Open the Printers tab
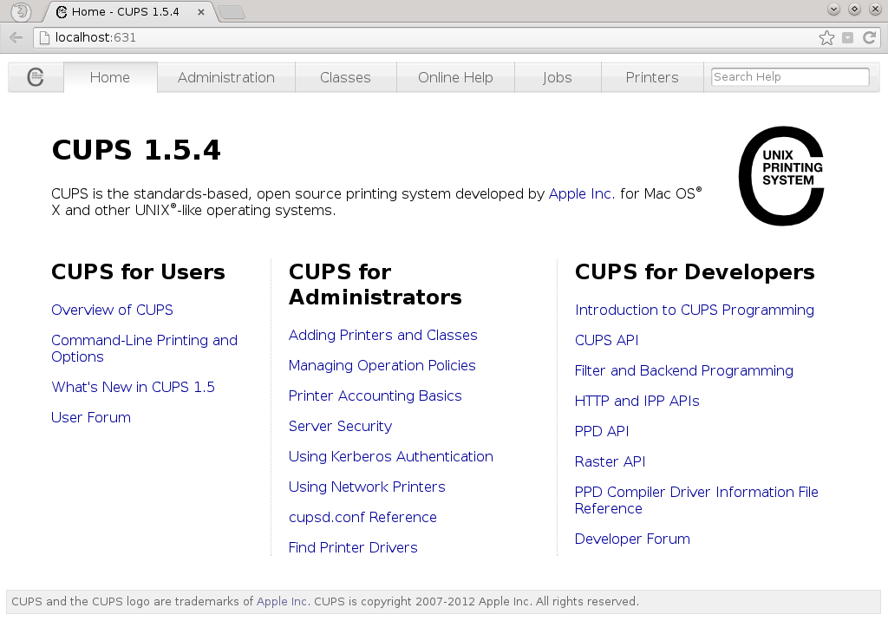Screen dimensions: 888x621 pyautogui.click(x=652, y=77)
